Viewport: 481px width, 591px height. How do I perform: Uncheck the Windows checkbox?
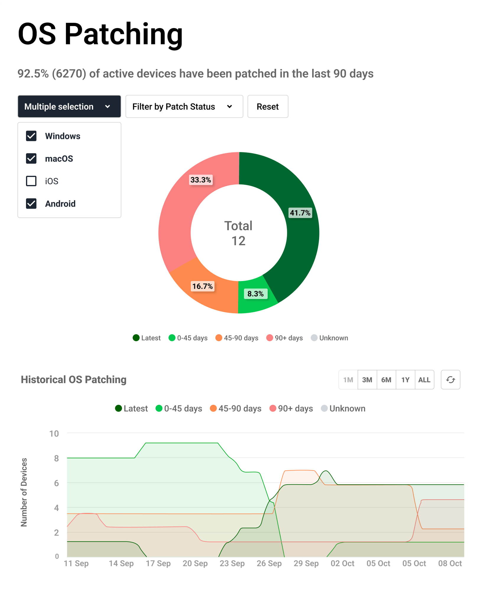pyautogui.click(x=31, y=136)
